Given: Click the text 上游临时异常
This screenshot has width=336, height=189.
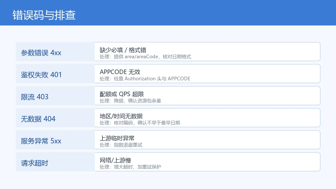Looking at the screenshot, I should [117, 138].
